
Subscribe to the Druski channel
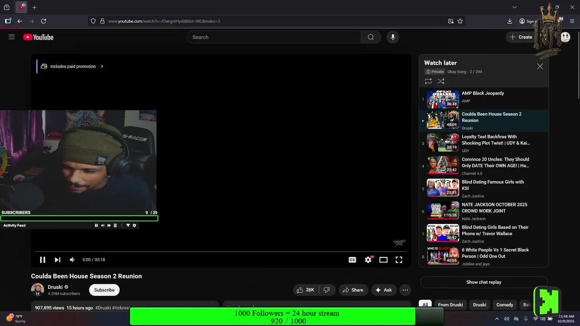104,290
